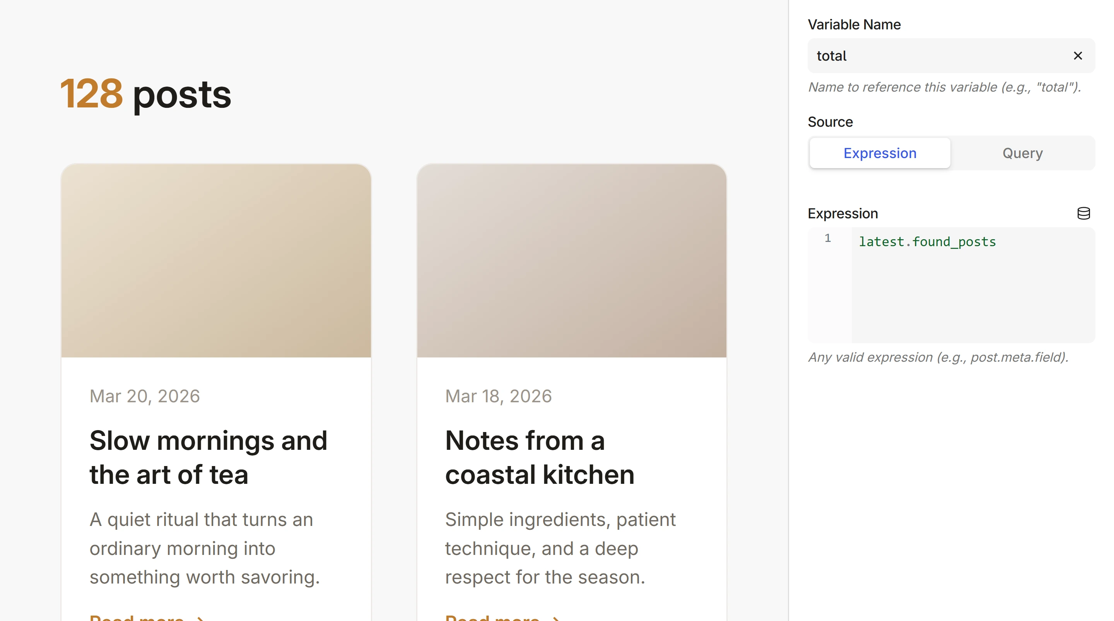Click the hint 'Any valid expression (e.g., post.meta.field)'

click(938, 357)
